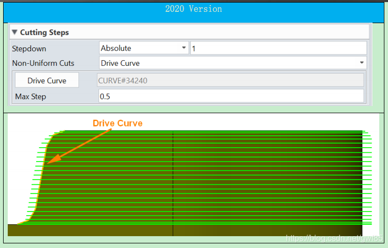Collapse the Cutting Steps section triangle
Viewport: 388px width, 248px height.
14,32
